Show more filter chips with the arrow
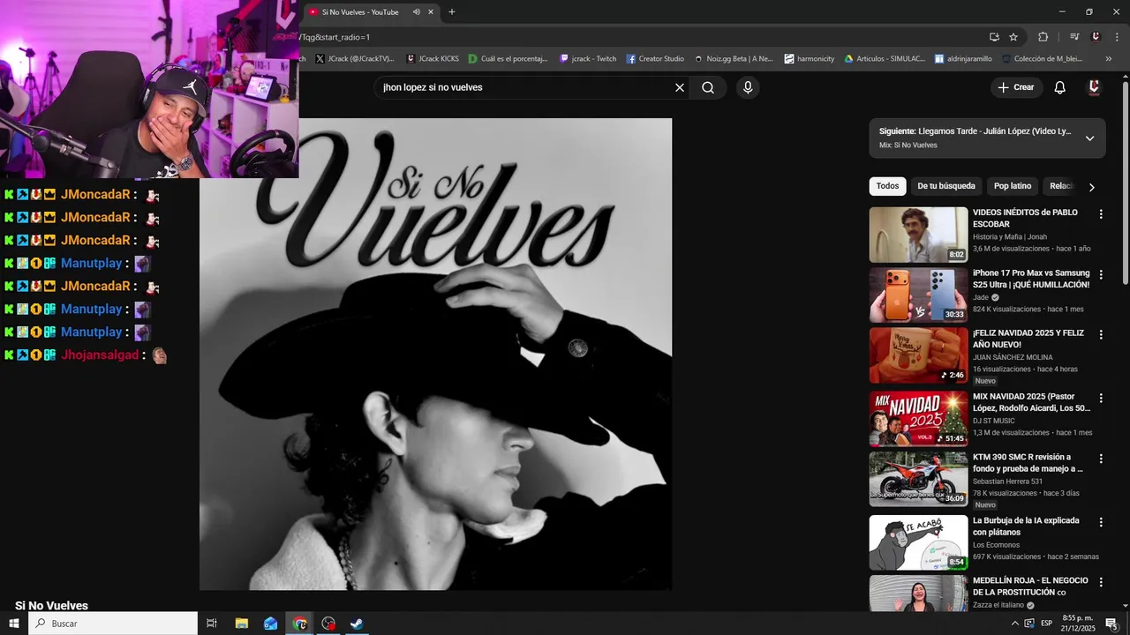Screen dimensions: 1130x635 point(1092,187)
